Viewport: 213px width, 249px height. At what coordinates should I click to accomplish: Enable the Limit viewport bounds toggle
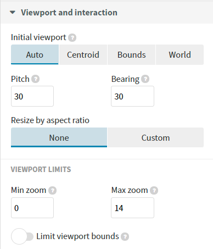(x=22, y=236)
